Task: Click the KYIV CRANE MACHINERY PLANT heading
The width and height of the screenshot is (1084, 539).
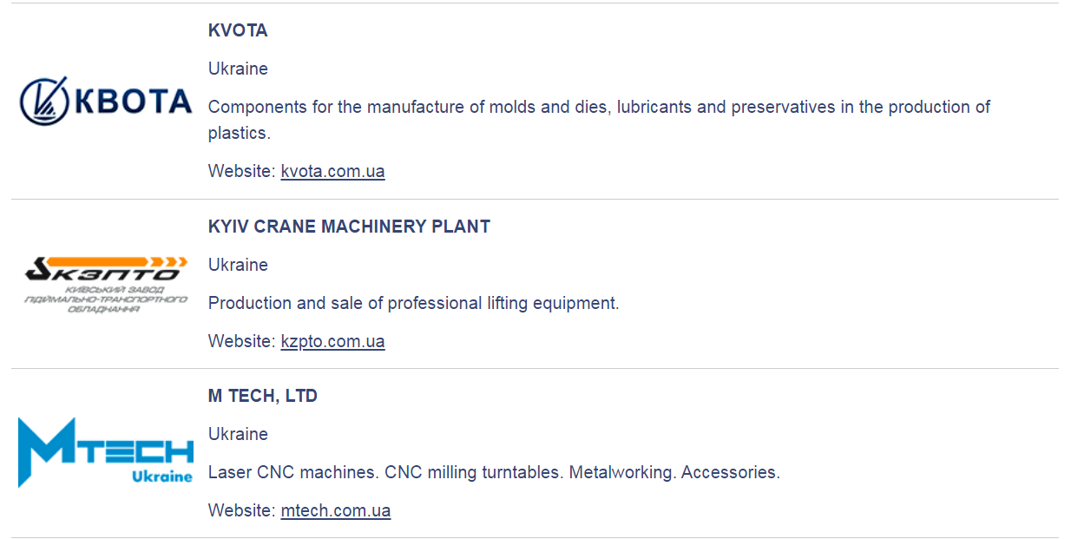Action: click(x=349, y=227)
